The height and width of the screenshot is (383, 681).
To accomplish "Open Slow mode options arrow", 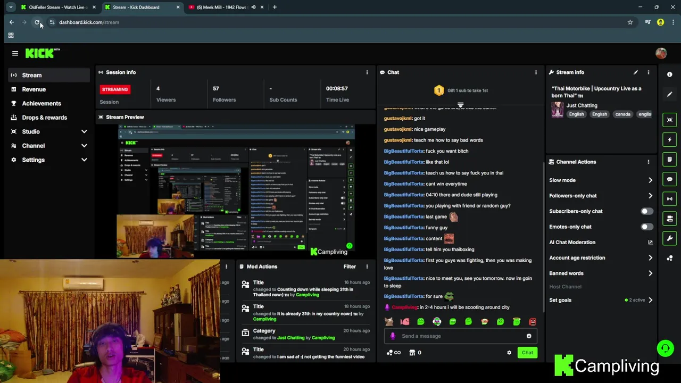I will tap(650, 180).
